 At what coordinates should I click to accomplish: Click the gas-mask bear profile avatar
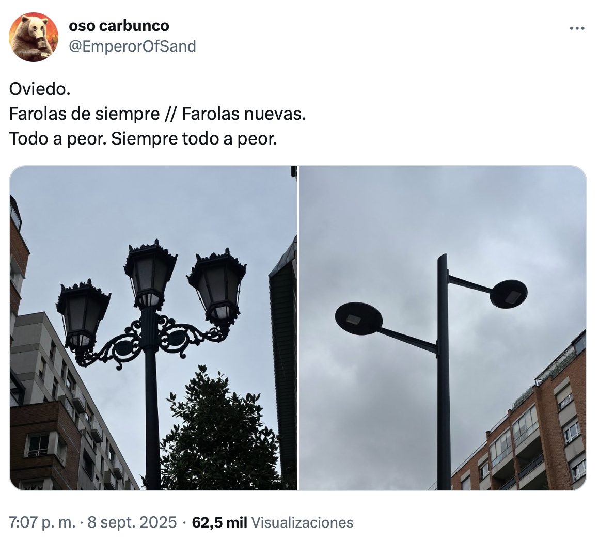coord(34,37)
